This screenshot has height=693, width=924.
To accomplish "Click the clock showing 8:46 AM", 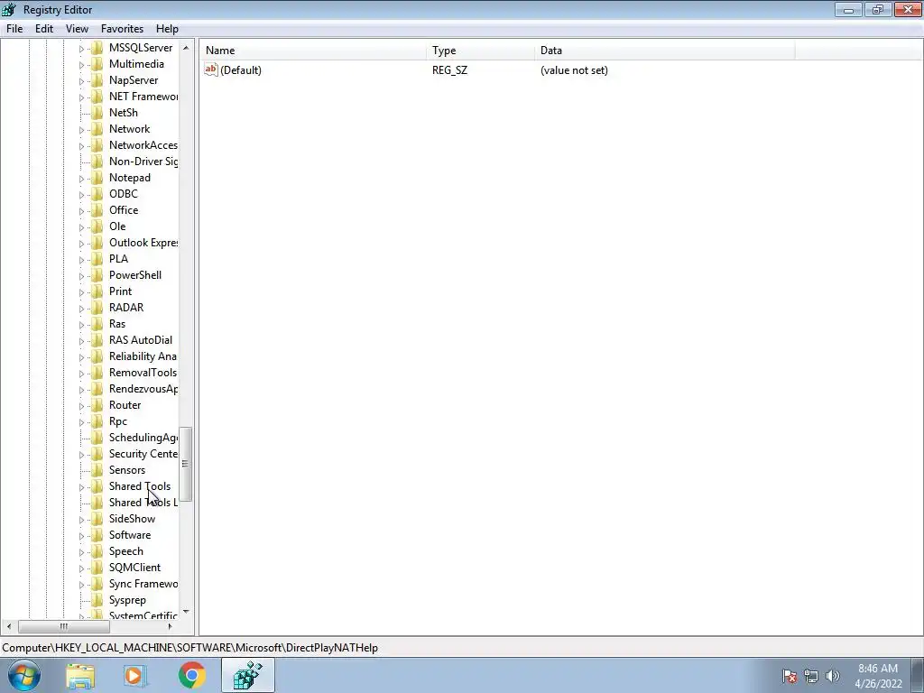I will point(877,669).
